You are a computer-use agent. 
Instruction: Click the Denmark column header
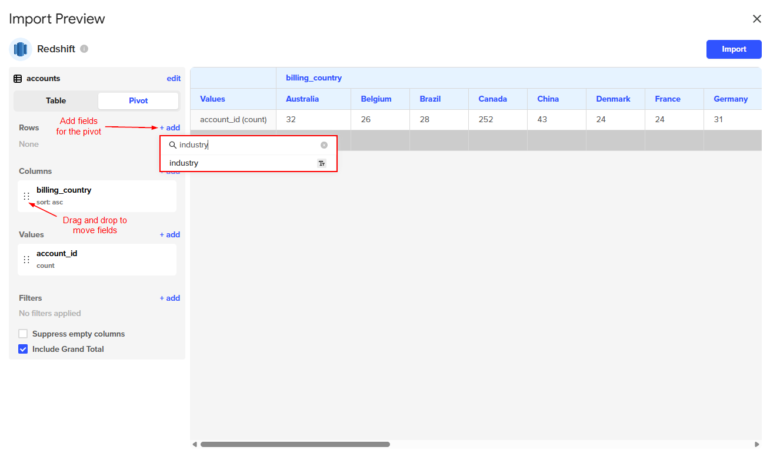point(616,99)
